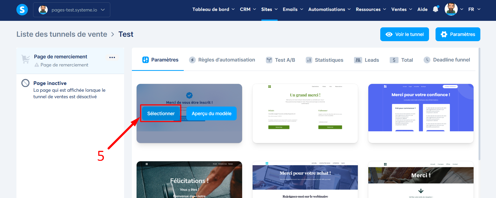The height and width of the screenshot is (198, 496).
Task: Click the bar chart icon for Statistiques
Action: pyautogui.click(x=309, y=60)
